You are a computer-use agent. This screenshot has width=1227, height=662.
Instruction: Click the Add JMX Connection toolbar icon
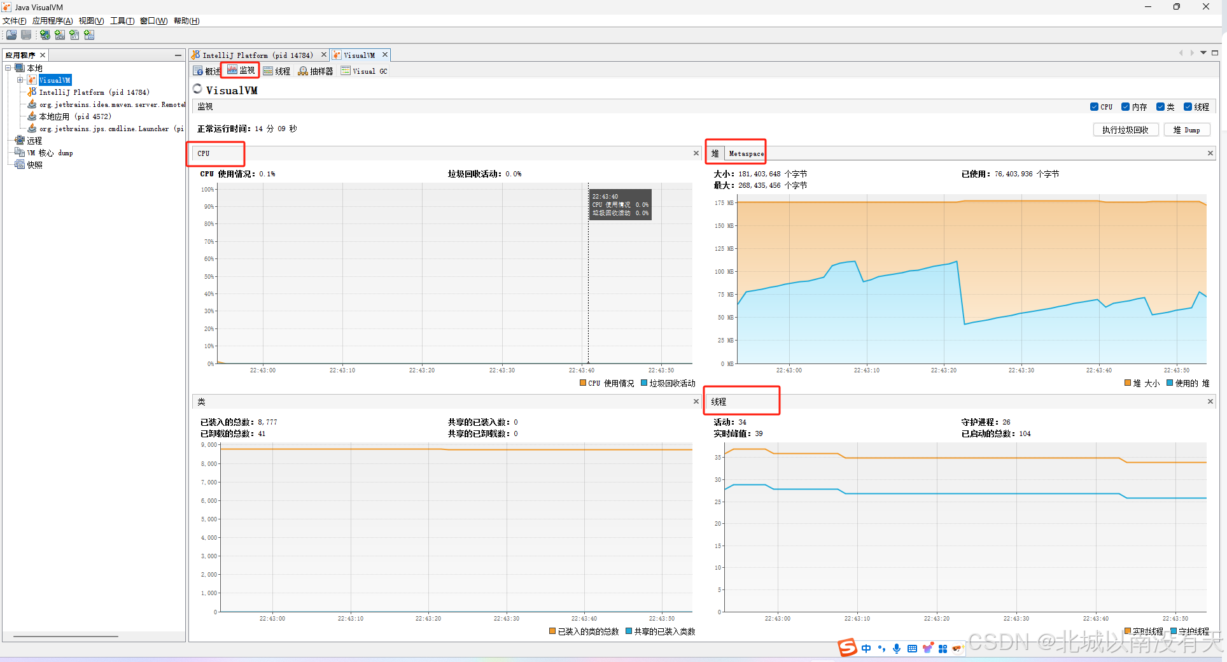[60, 35]
